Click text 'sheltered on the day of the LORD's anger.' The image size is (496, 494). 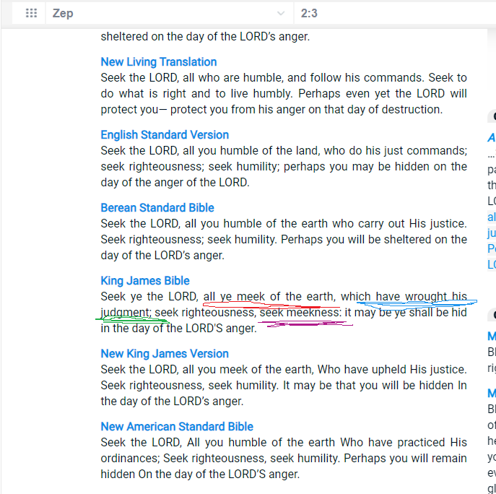pos(205,36)
